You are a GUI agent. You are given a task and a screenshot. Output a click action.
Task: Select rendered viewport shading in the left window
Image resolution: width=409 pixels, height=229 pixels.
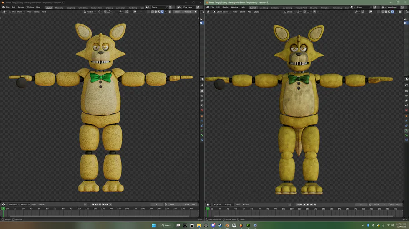[x=162, y=12]
